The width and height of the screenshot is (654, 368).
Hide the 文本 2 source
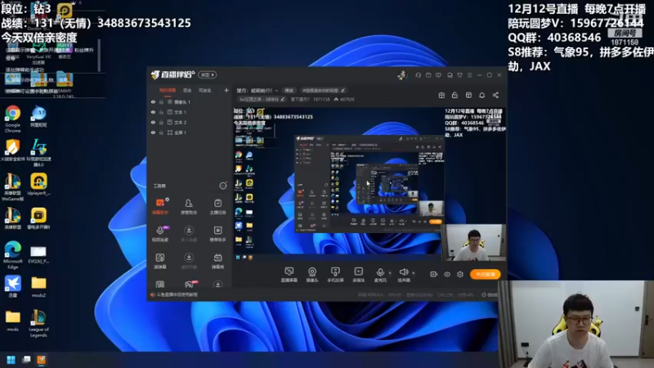click(x=153, y=122)
